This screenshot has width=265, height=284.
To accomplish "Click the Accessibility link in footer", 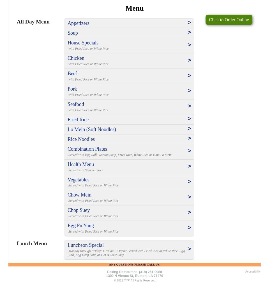I will (253, 271).
